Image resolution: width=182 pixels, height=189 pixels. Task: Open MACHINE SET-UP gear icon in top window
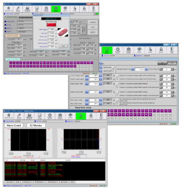(46, 9)
